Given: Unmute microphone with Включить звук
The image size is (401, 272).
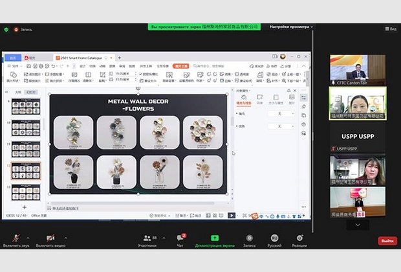Looking at the screenshot, I should tap(16, 239).
